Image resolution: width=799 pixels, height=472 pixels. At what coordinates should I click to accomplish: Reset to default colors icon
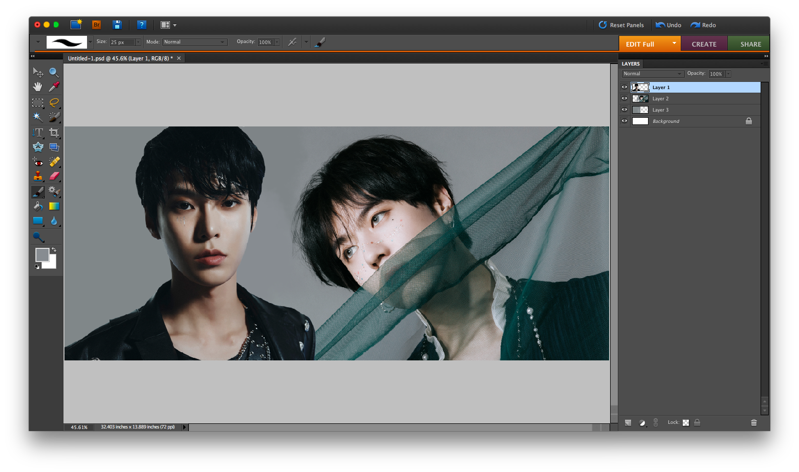click(x=37, y=267)
